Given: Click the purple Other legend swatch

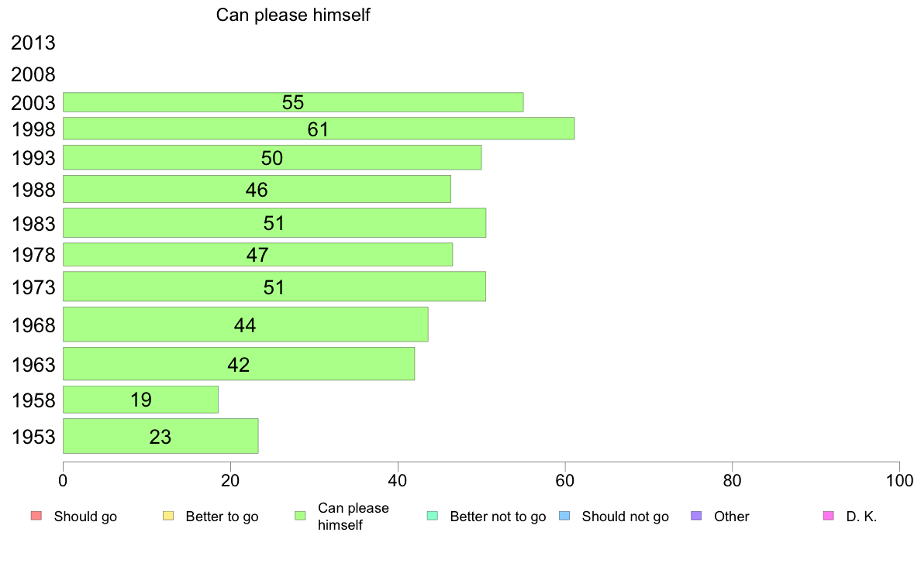Looking at the screenshot, I should [697, 516].
